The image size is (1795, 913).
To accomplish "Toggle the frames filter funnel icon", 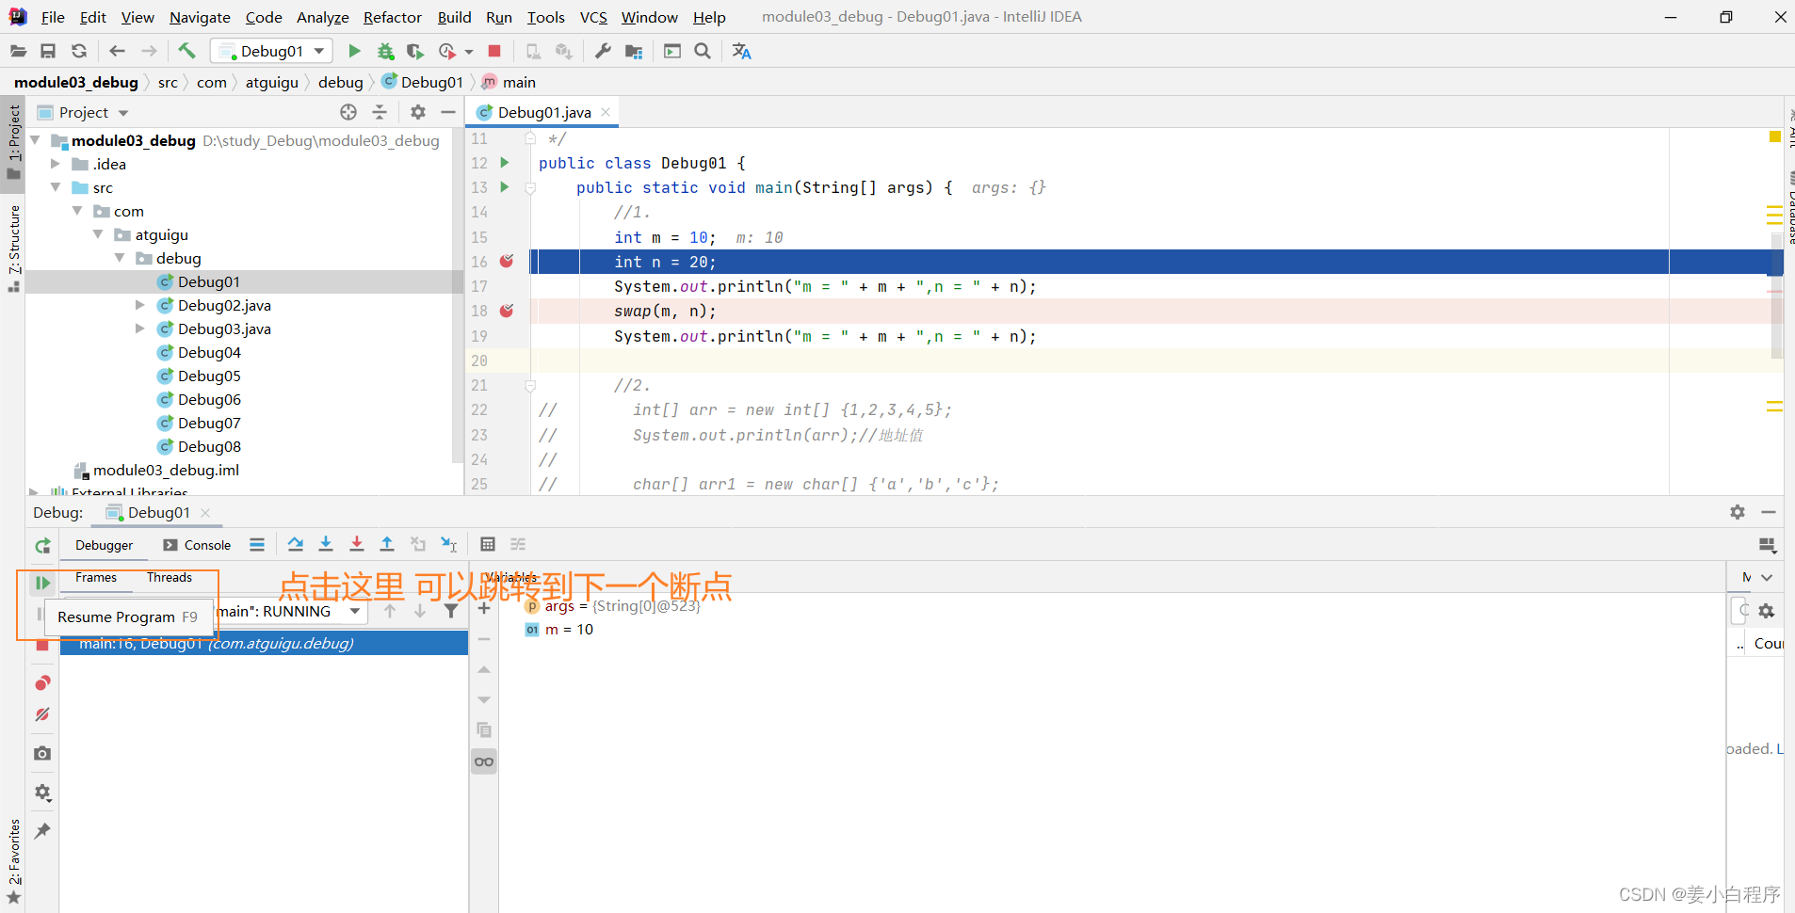I will (451, 611).
